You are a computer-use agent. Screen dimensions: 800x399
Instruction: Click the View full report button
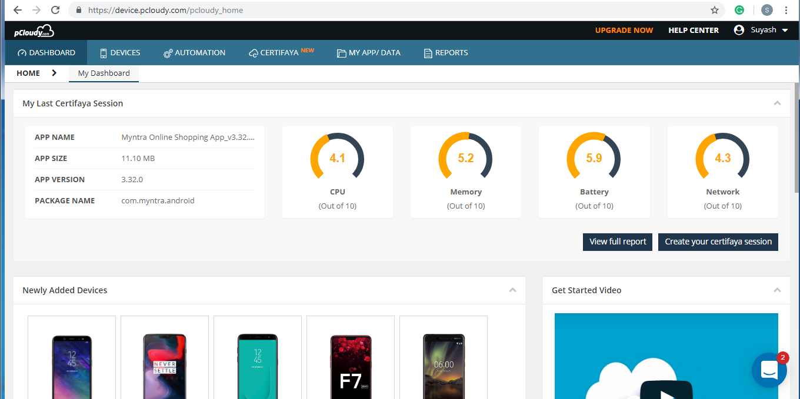point(618,242)
